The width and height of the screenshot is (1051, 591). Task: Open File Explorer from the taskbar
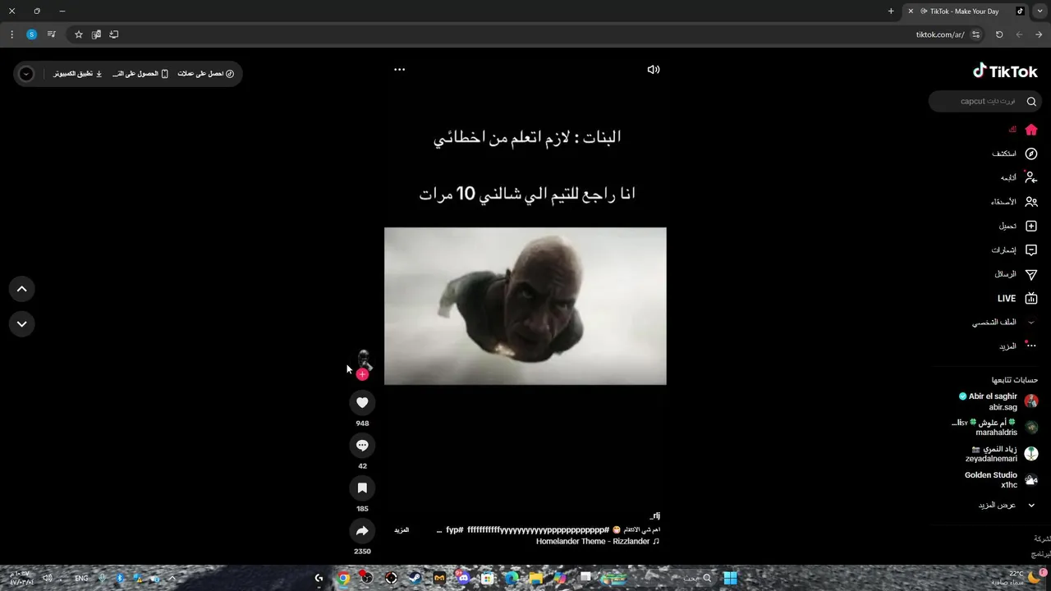536,578
